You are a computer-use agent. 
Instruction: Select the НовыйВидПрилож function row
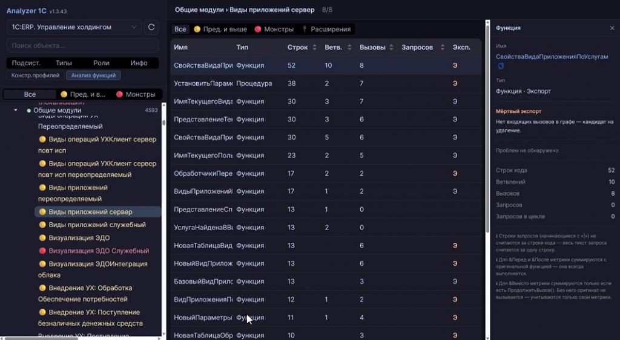point(326,263)
